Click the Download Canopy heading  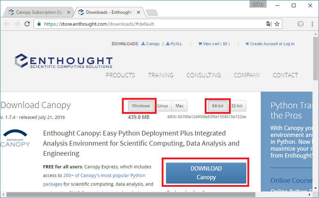(35, 105)
